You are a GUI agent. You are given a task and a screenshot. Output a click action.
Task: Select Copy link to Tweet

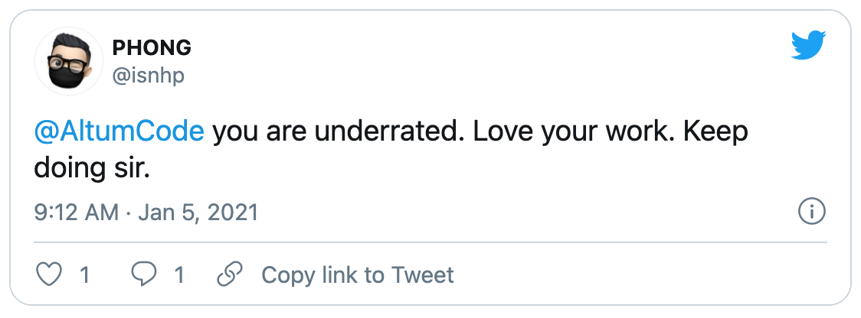[x=358, y=274]
